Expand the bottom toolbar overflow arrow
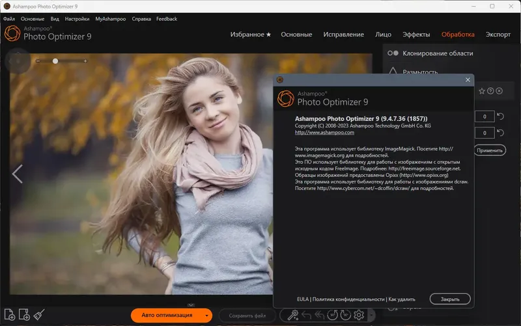 [371, 315]
